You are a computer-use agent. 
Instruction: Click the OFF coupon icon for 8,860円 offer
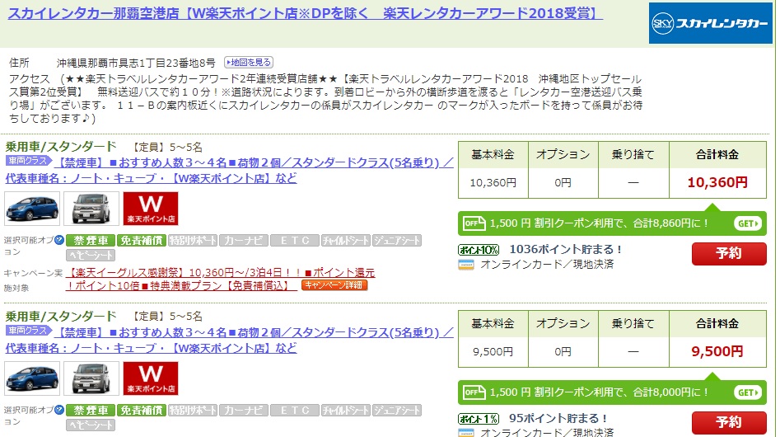[474, 223]
